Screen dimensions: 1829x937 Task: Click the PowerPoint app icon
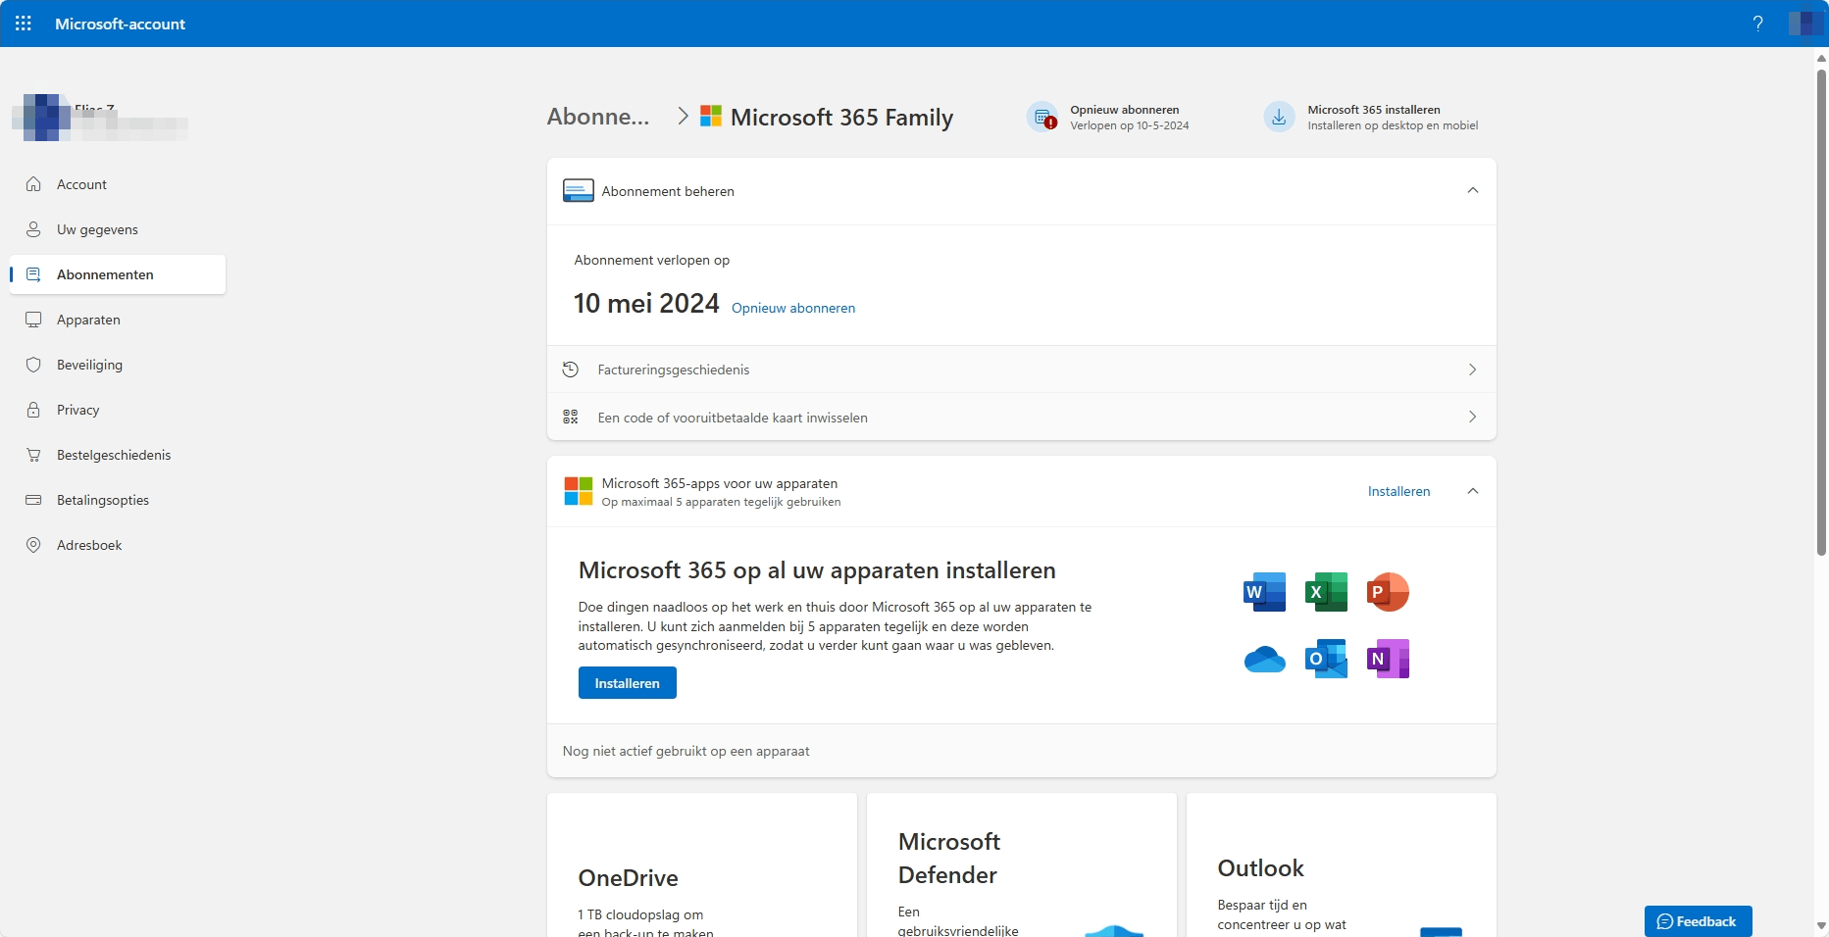tap(1388, 592)
